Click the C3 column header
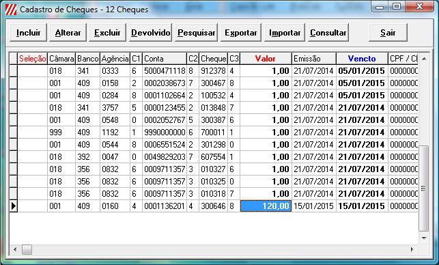439x265 pixels. coord(233,59)
